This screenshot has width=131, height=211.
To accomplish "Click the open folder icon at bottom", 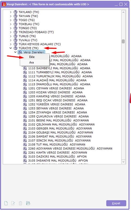I will [x=28, y=203].
